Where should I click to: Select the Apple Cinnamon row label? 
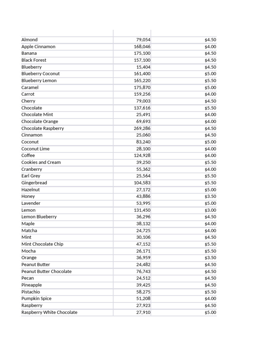coord(38,47)
